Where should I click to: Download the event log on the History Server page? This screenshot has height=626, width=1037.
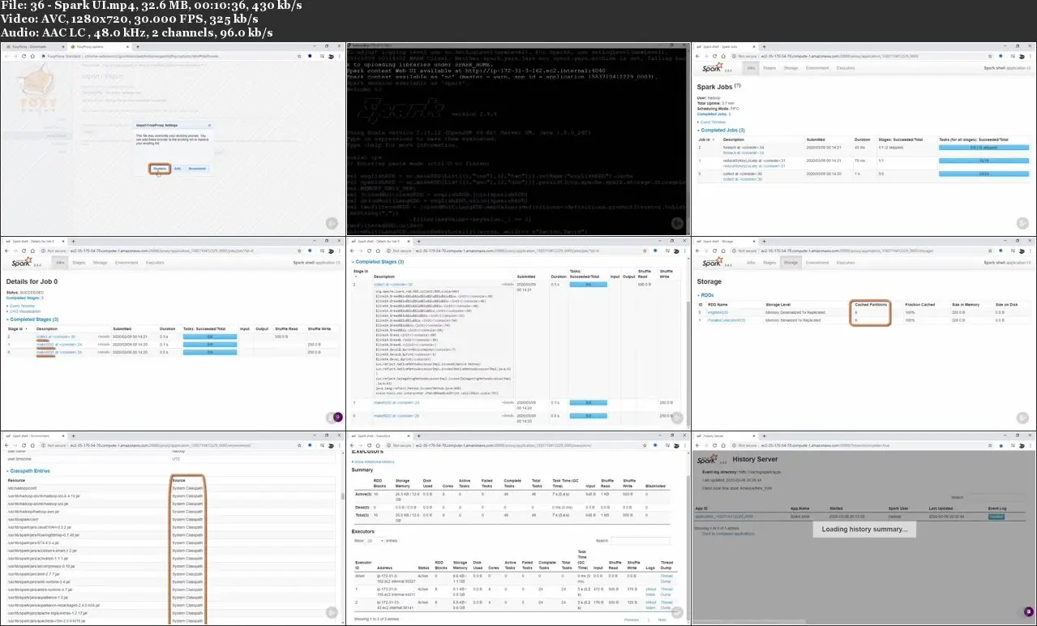[996, 516]
